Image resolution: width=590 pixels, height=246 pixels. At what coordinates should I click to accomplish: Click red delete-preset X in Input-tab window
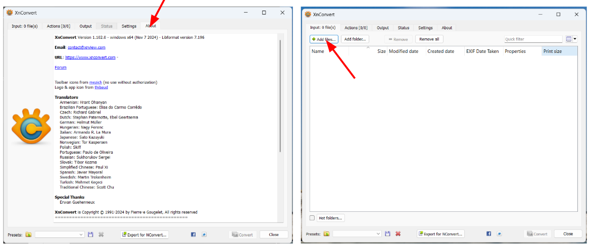click(398, 233)
